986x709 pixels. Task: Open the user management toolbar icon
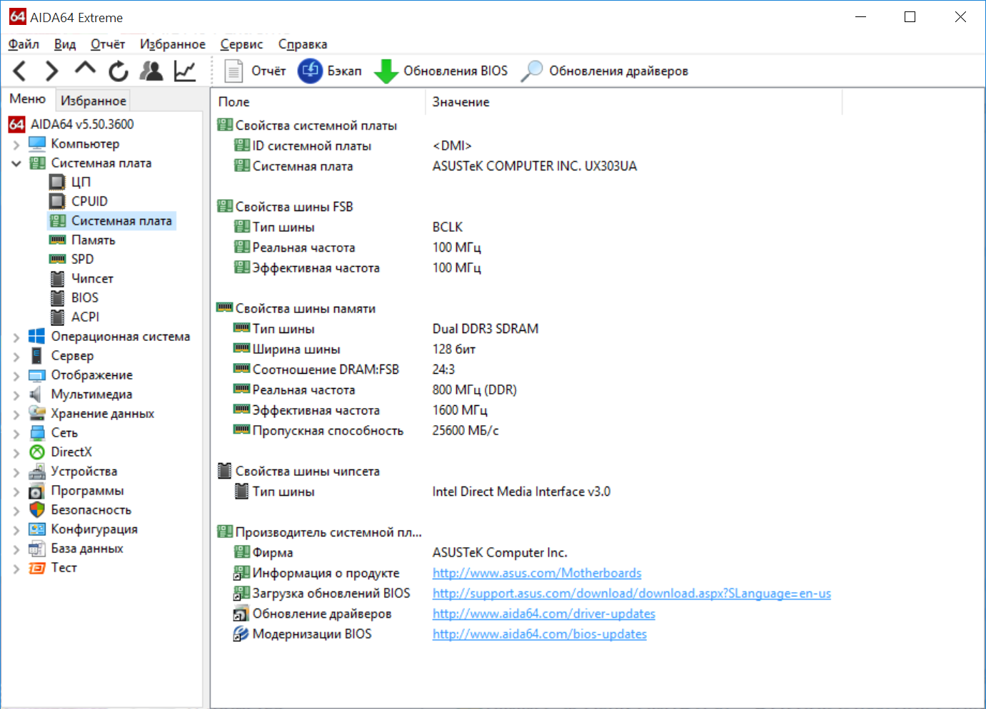click(151, 71)
